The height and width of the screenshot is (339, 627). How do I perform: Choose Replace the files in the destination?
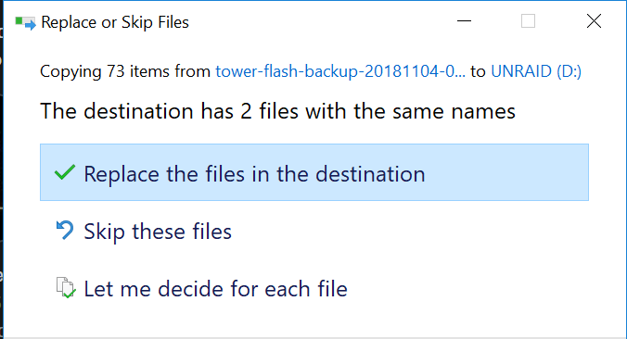tap(314, 172)
